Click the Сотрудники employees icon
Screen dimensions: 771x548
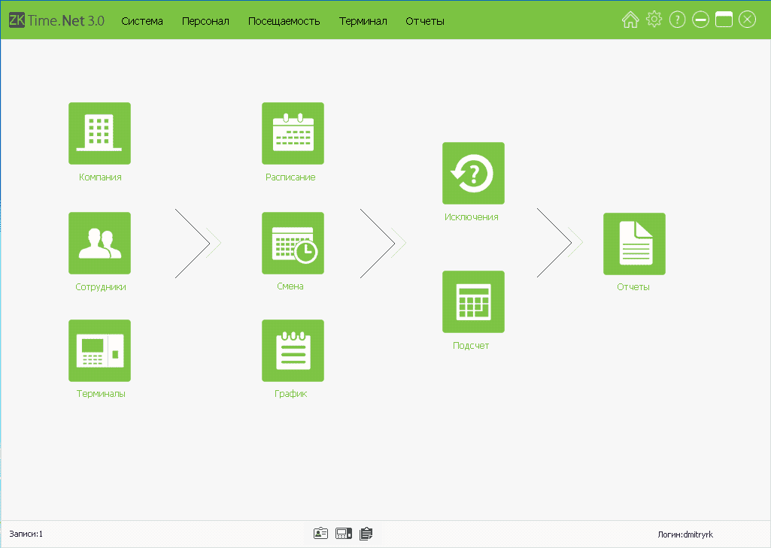click(99, 243)
